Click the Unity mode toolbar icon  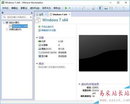pos(116,8)
